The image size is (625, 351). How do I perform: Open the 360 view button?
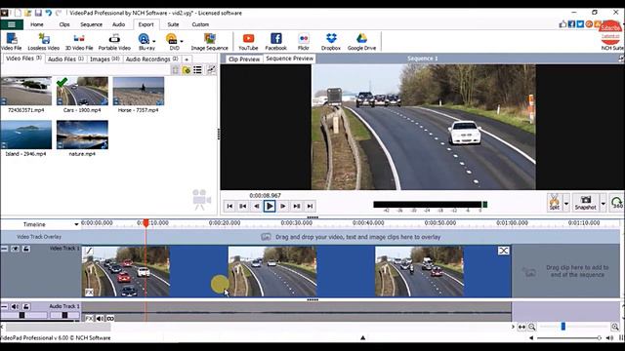617,202
